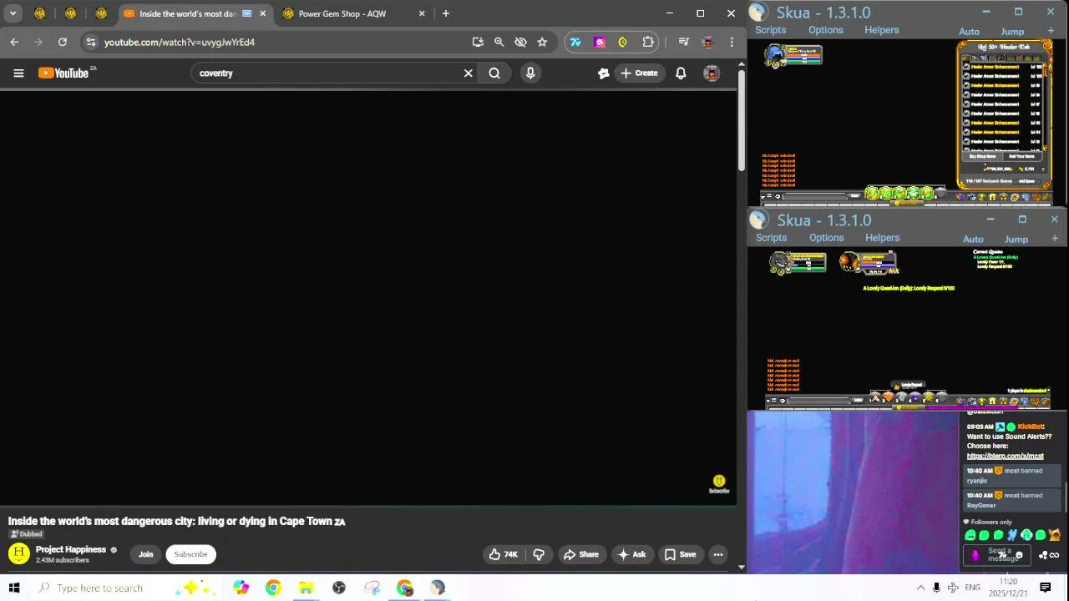The image size is (1069, 601).
Task: Click the cat emote in chat emote row
Action: click(x=1054, y=535)
